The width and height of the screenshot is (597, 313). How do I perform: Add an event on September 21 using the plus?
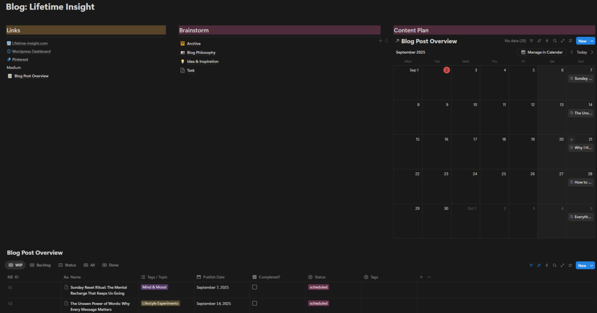[571, 139]
